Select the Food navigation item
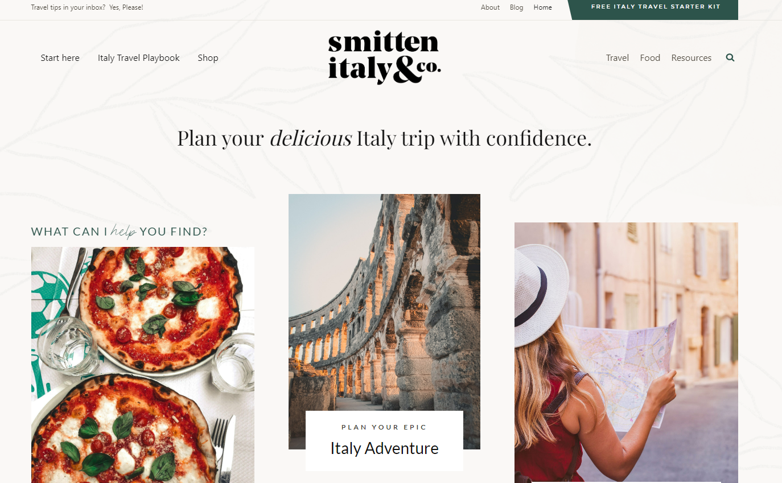The width and height of the screenshot is (782, 483). point(650,57)
